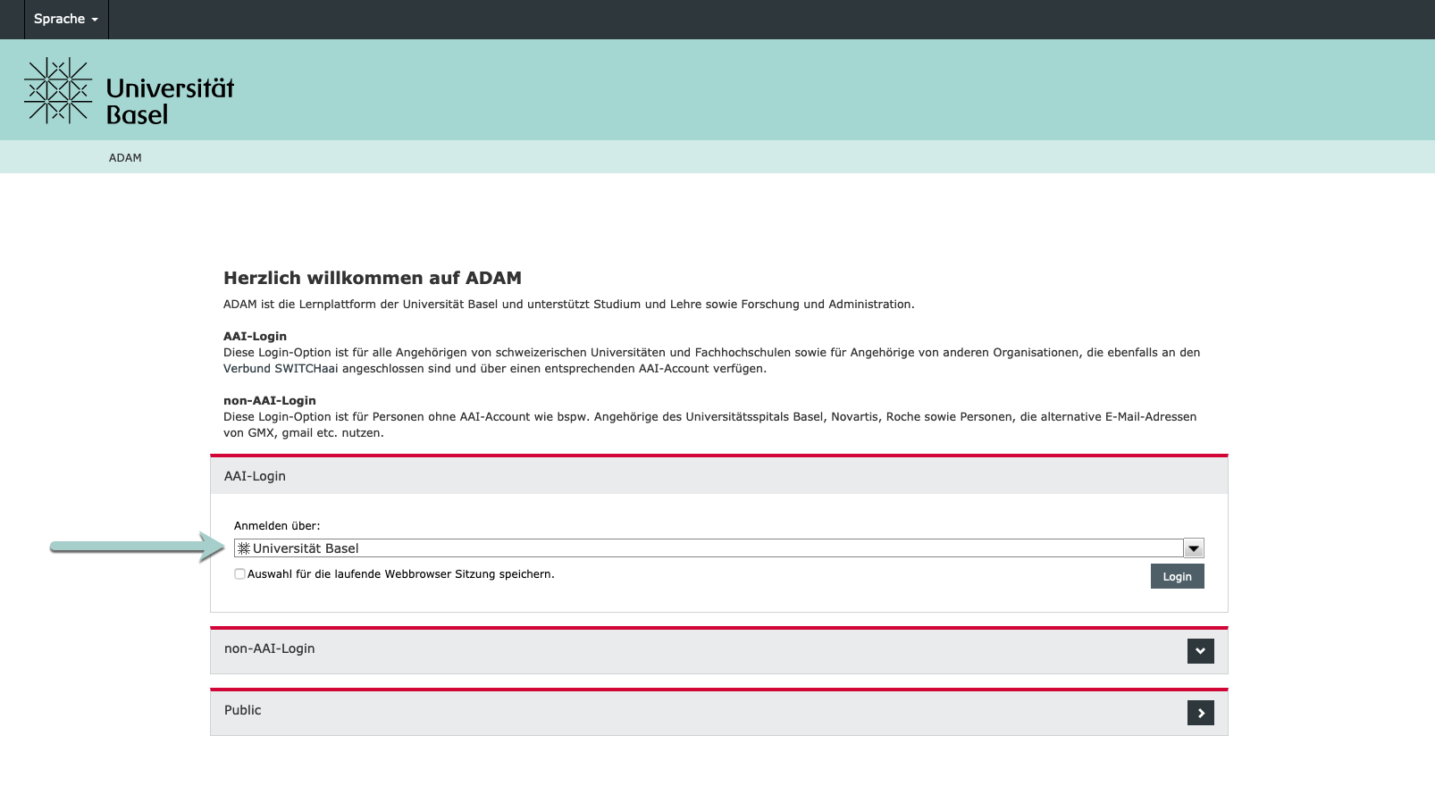
Task: Expand the non-AAI-Login section
Action: pos(269,648)
